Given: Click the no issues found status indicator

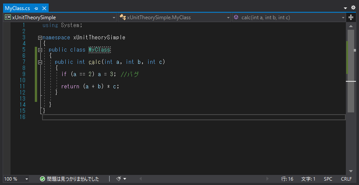Looking at the screenshot, I should pos(69,179).
